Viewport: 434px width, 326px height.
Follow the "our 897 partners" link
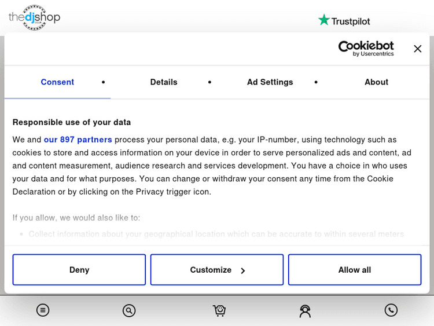tap(78, 140)
